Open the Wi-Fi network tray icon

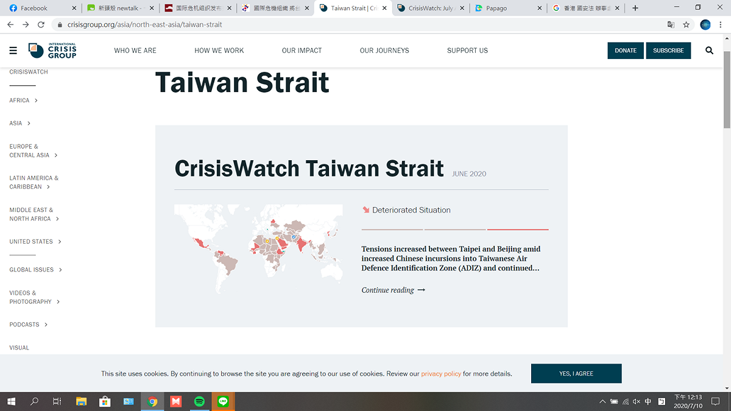point(625,401)
